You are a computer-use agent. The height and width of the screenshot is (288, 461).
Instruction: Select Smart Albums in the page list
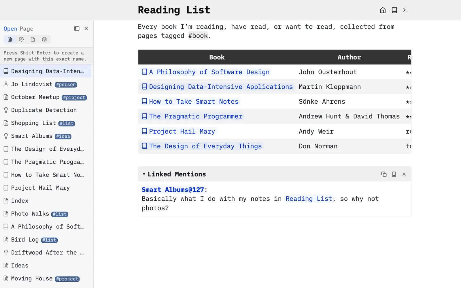tap(46, 136)
